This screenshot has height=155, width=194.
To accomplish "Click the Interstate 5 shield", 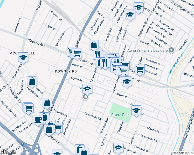I will 22,144.
